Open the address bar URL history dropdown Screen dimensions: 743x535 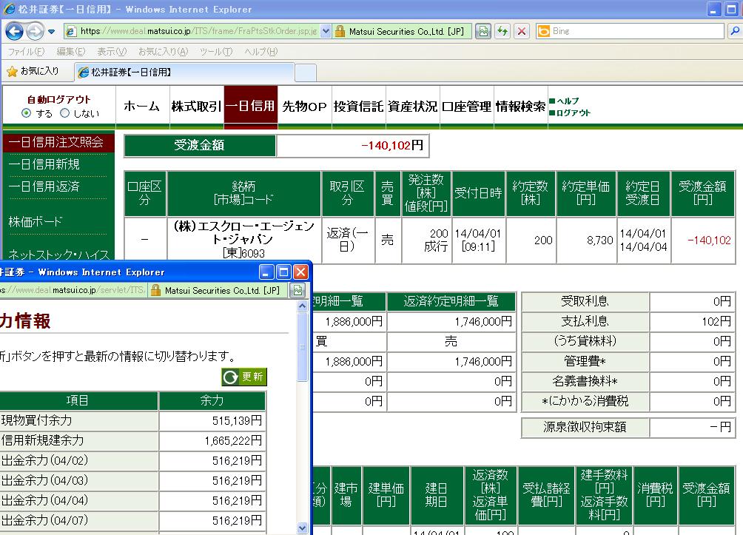(x=324, y=31)
